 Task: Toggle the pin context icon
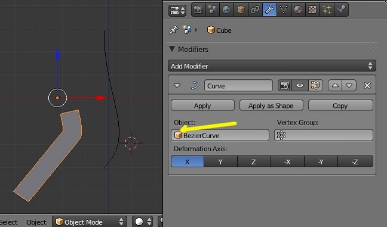click(x=174, y=30)
